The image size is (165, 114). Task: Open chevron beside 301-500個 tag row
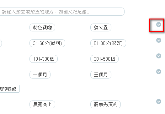coord(159,56)
